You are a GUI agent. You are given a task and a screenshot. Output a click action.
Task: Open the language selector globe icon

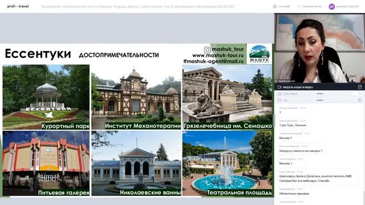[x=275, y=6]
